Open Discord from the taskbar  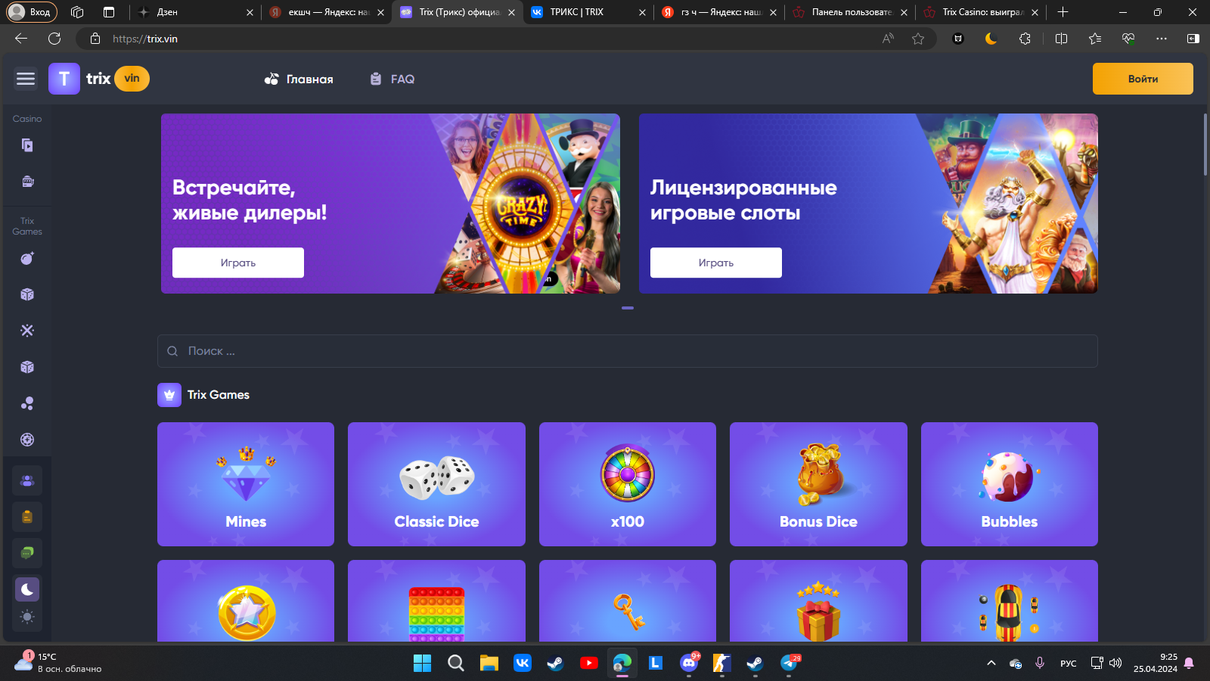coord(689,663)
